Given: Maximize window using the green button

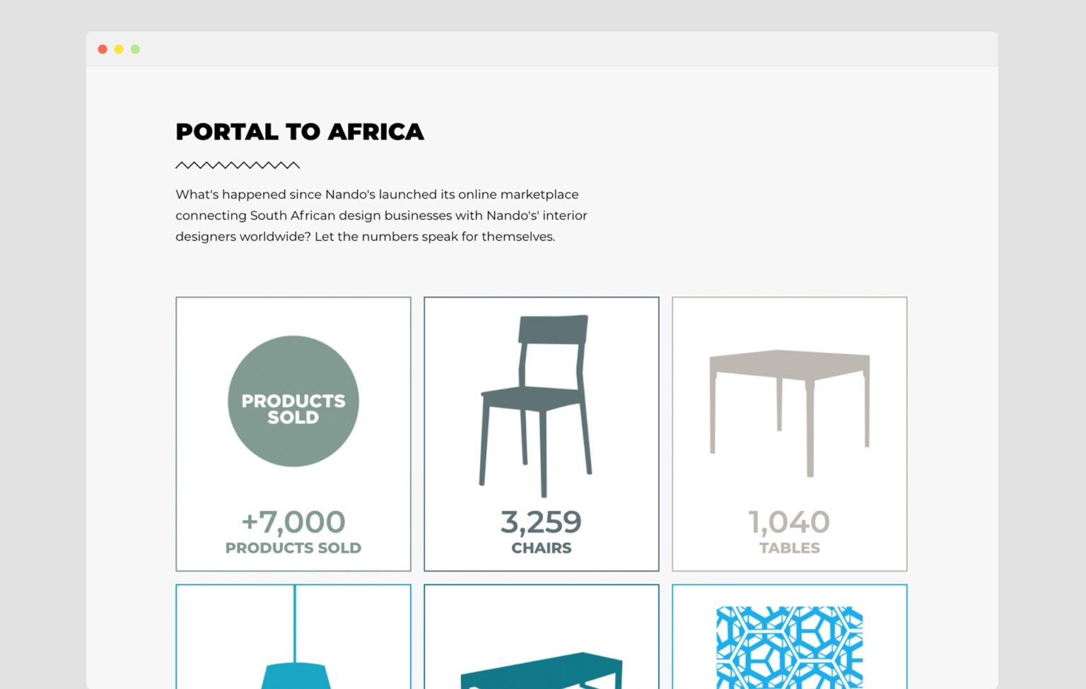Looking at the screenshot, I should (x=135, y=49).
